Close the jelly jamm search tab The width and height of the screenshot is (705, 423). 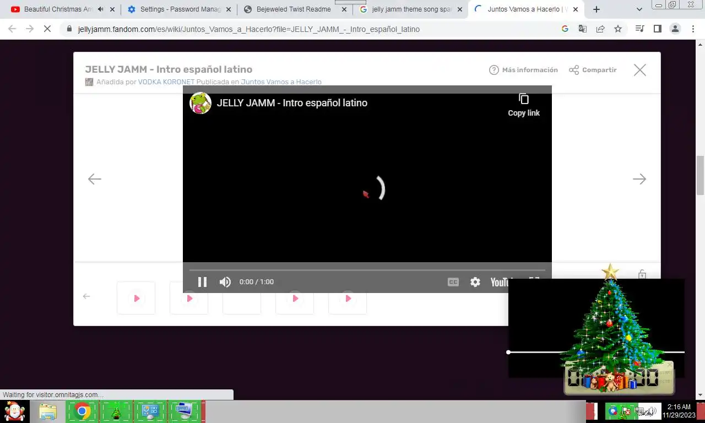[460, 9]
